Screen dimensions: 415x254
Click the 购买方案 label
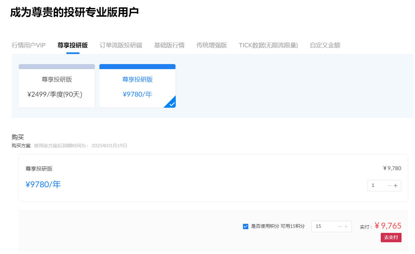point(21,146)
